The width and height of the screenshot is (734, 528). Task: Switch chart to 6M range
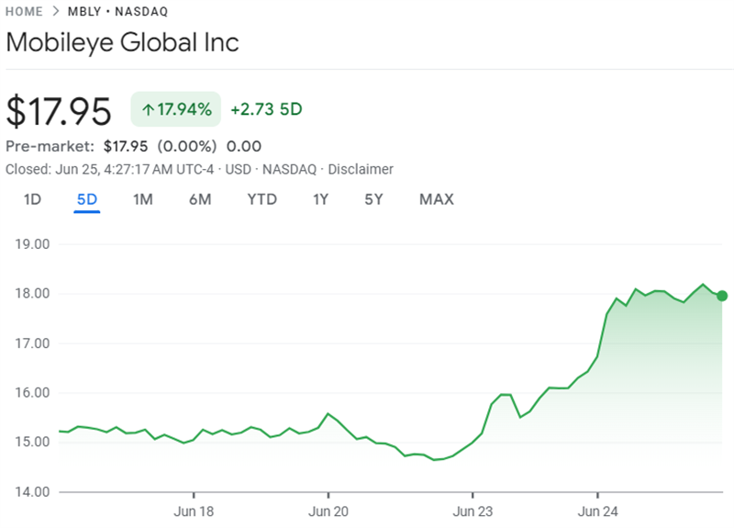[200, 199]
